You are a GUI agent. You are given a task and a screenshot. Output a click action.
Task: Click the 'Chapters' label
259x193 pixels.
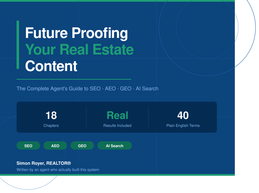point(51,125)
